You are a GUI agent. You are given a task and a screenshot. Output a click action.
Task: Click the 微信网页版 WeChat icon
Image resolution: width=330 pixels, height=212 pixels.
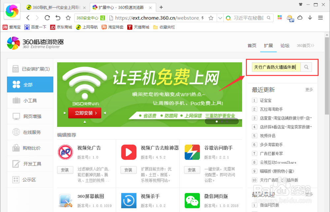192,201
